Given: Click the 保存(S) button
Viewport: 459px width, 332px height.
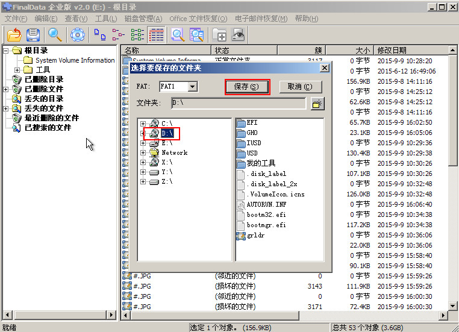Looking at the screenshot, I should (x=247, y=87).
